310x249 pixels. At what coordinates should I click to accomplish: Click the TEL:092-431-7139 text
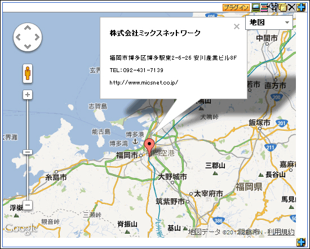coord(136,70)
